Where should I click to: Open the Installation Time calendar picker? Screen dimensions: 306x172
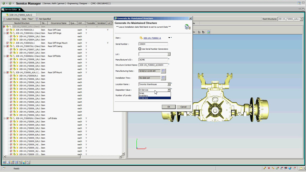[x=164, y=78]
